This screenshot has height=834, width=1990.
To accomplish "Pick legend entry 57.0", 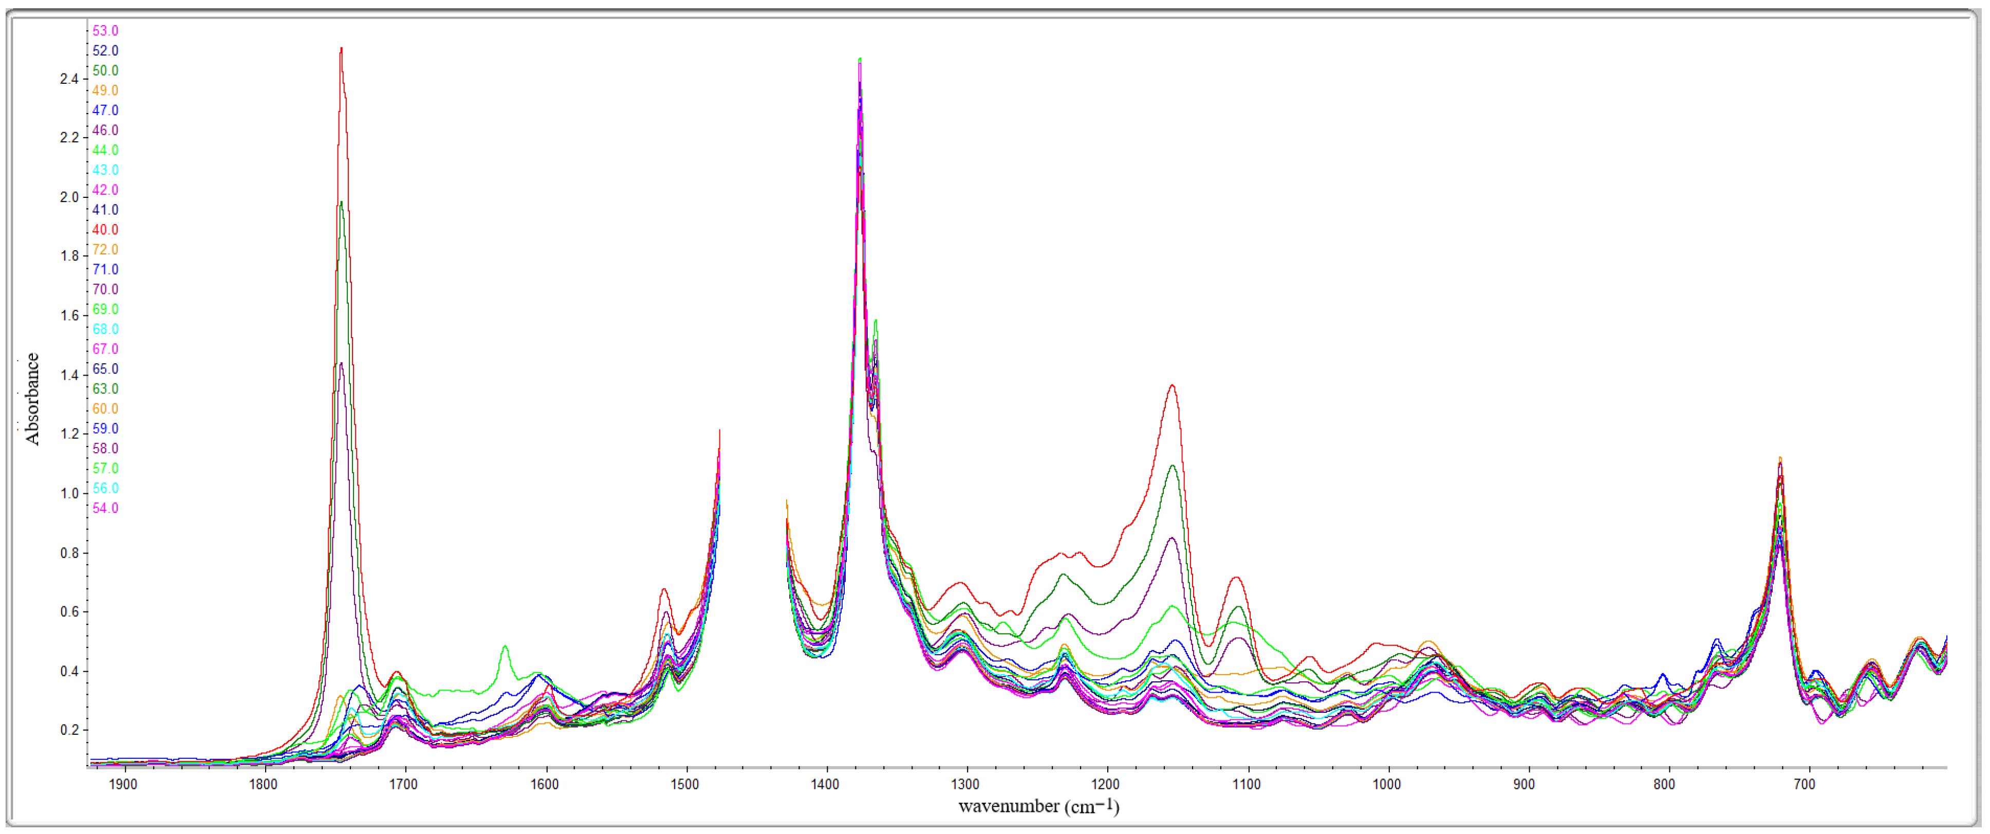I will [x=105, y=469].
